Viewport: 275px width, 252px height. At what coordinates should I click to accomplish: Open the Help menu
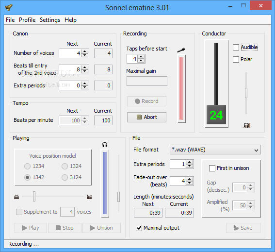tap(70, 20)
